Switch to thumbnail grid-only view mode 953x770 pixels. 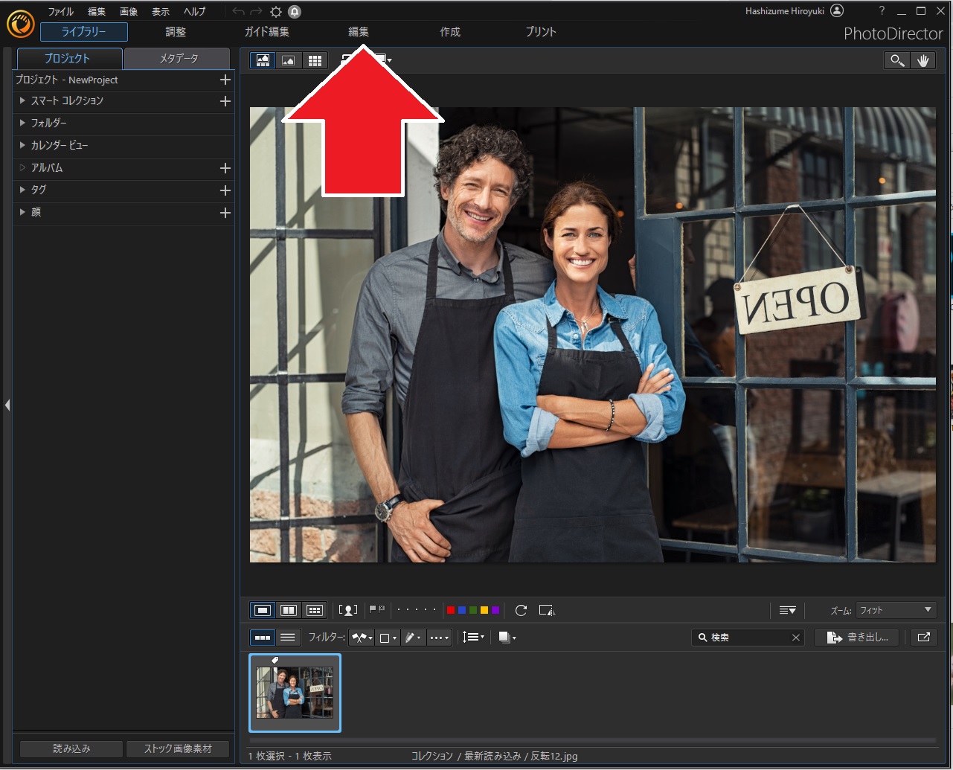(x=315, y=61)
